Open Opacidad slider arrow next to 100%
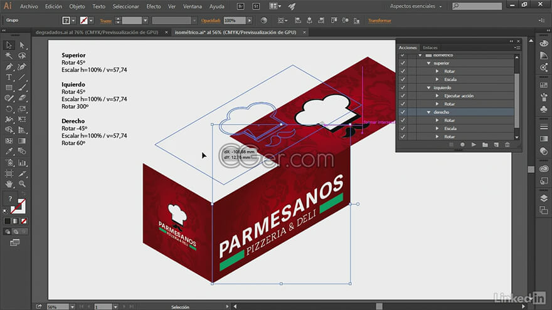This screenshot has height=310, width=552. point(249,21)
